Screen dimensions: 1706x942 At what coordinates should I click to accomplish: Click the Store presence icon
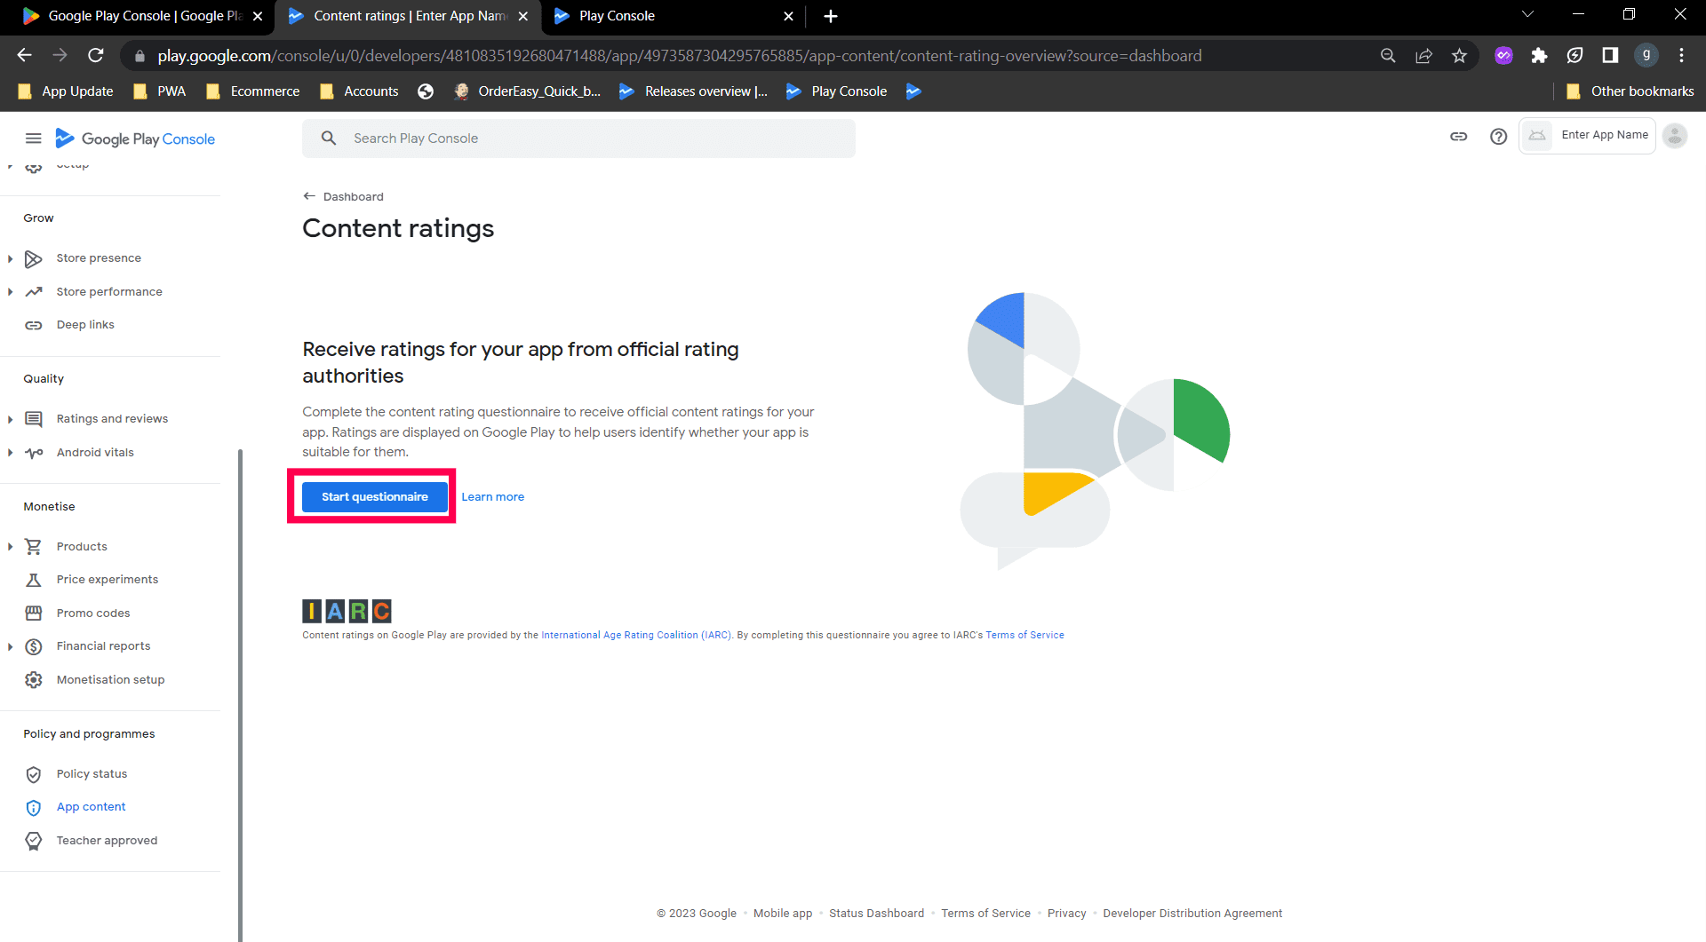pyautogui.click(x=34, y=258)
